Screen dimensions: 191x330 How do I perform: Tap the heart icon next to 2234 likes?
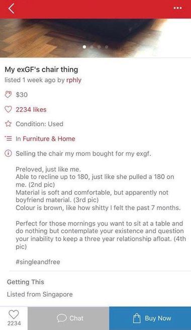8,109
